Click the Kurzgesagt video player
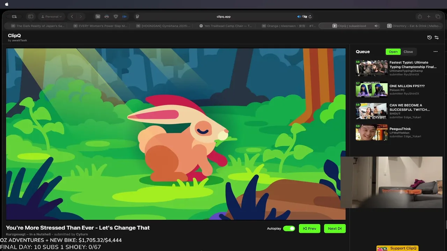This screenshot has width=447, height=251. [176, 134]
